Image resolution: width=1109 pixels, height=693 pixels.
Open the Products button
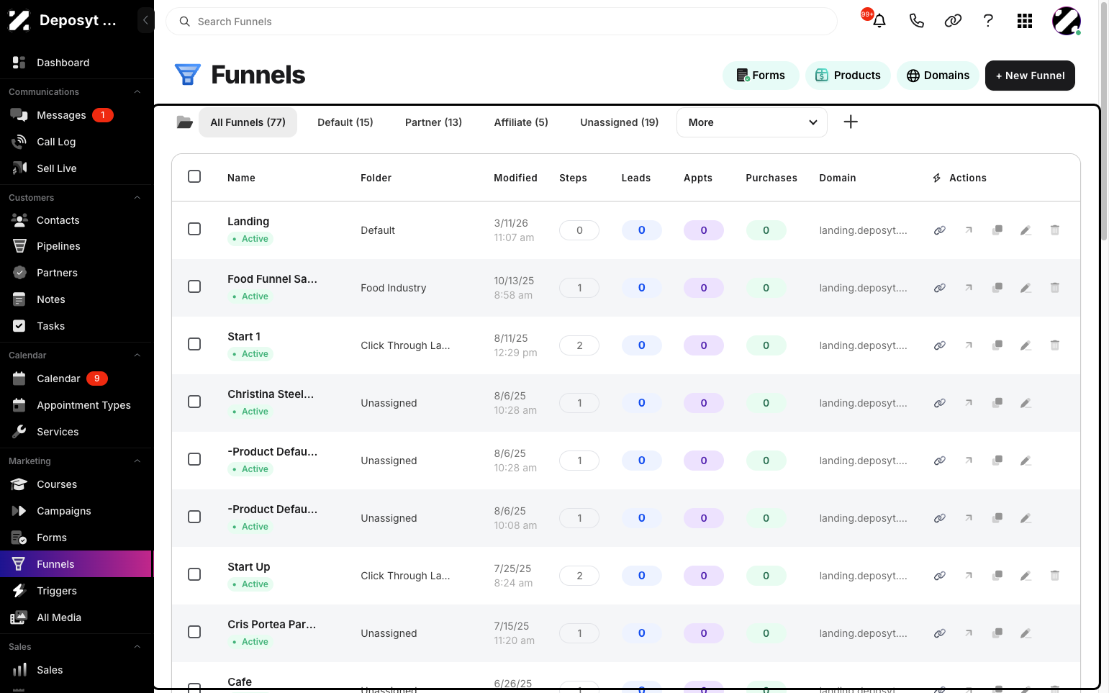(x=848, y=76)
